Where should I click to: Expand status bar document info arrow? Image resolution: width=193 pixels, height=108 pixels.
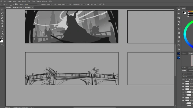tap(32, 107)
